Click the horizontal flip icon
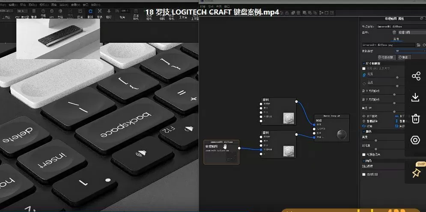426x212 pixels. coord(364,116)
